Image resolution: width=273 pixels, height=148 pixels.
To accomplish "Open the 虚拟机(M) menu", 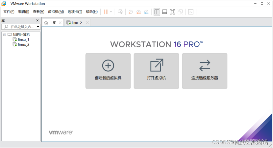I will 56,12.
